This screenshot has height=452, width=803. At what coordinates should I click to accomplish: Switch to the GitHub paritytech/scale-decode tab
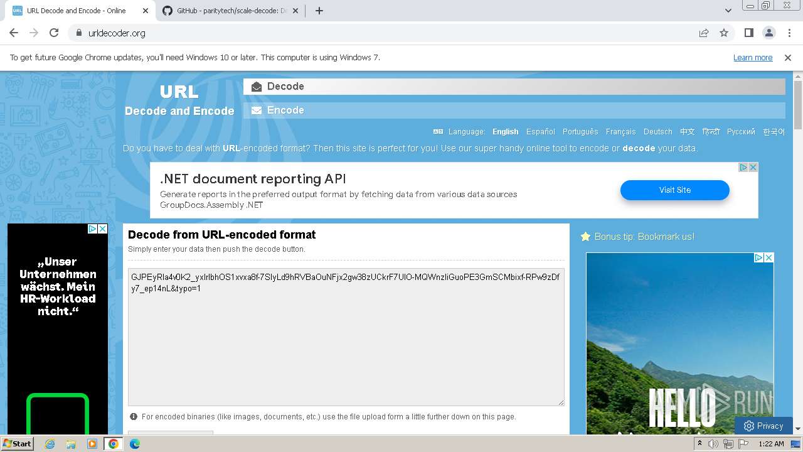pos(230,11)
